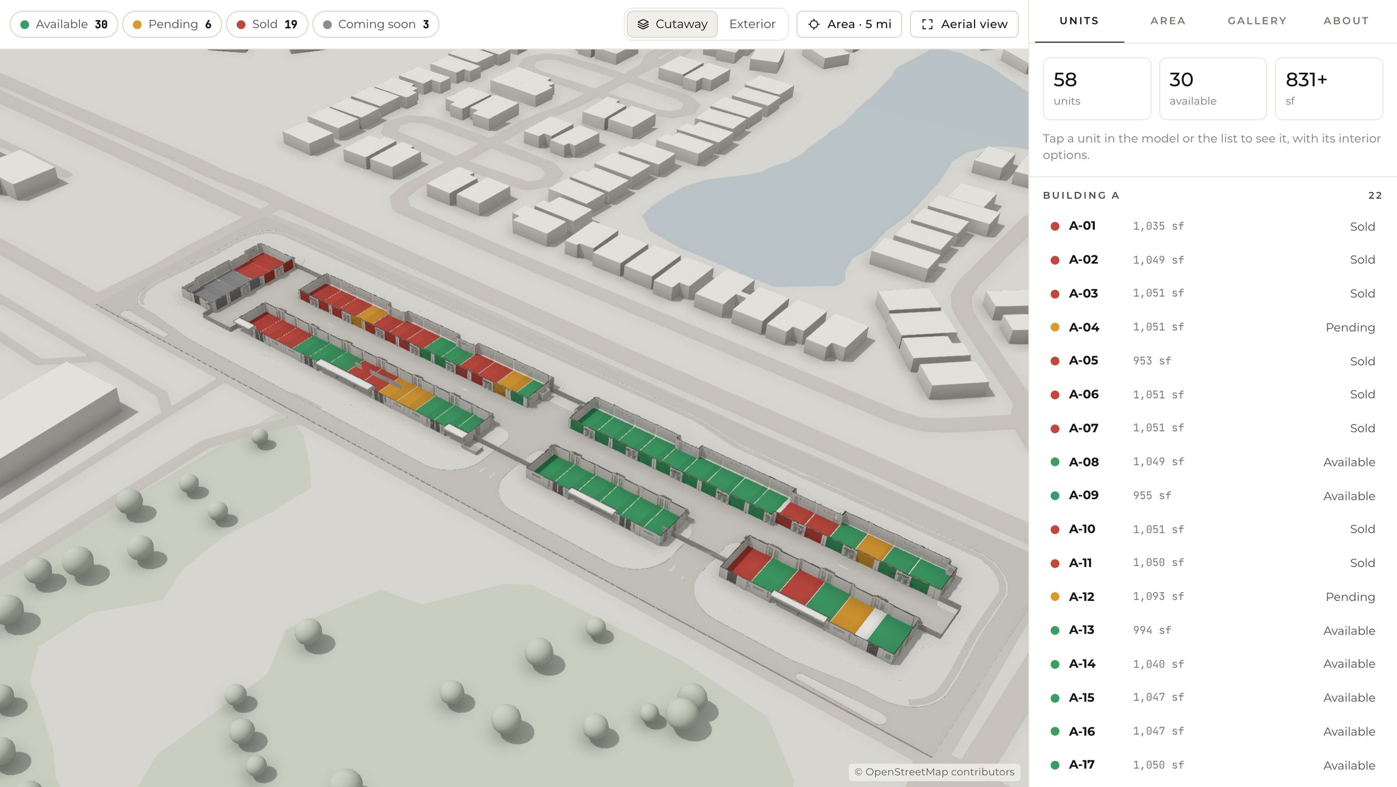The width and height of the screenshot is (1397, 787).
Task: Open the Gallery tab
Action: (x=1257, y=21)
